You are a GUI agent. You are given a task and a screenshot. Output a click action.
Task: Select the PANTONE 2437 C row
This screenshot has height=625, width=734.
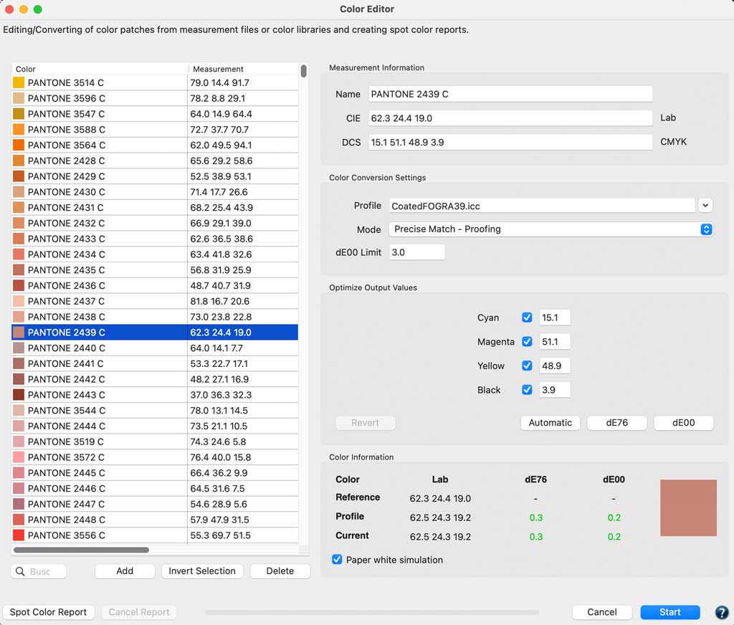[x=155, y=301]
